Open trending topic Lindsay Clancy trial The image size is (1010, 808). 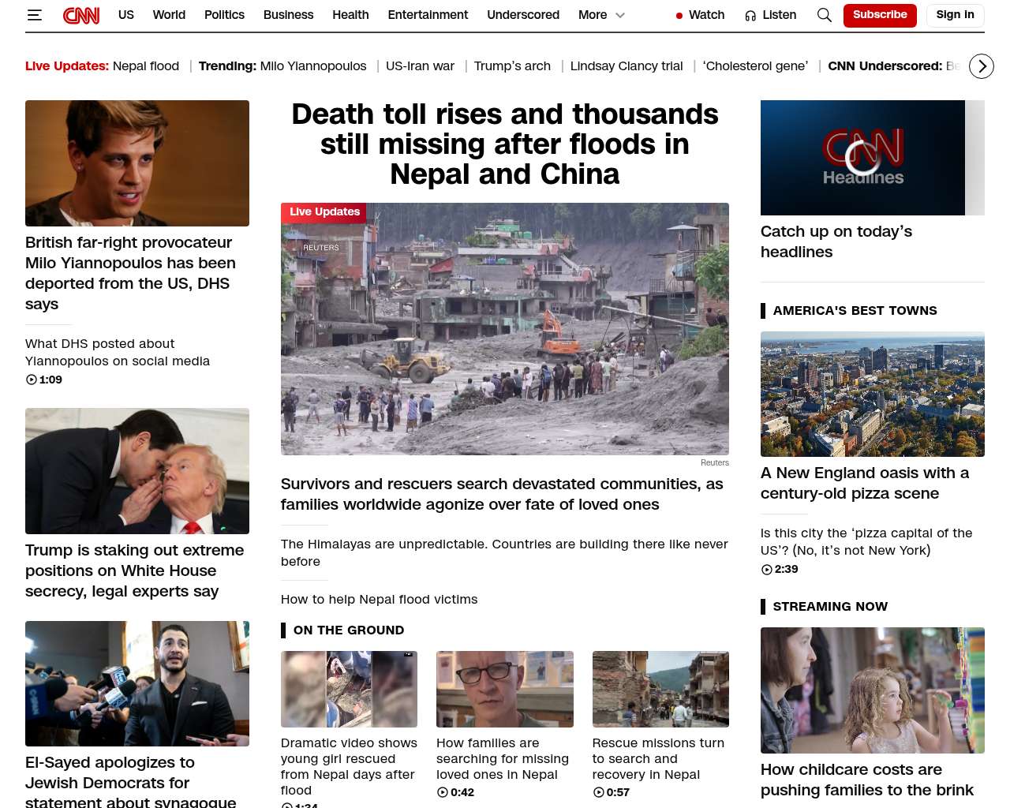[x=627, y=66]
